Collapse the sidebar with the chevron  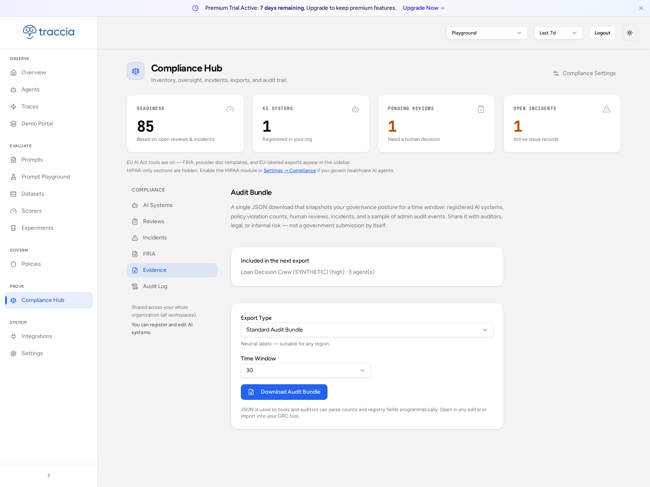49,476
